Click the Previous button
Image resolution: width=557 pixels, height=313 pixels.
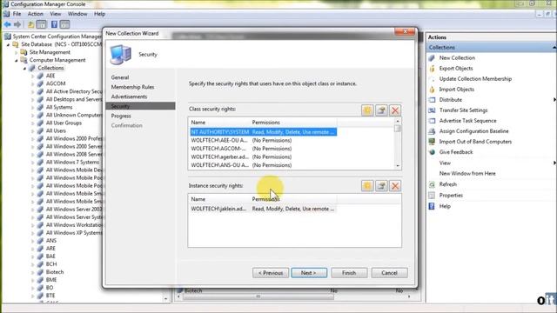coord(271,273)
